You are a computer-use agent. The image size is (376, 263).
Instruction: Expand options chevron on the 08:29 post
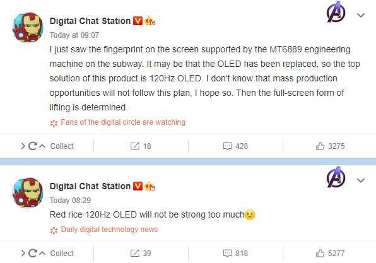(361, 180)
